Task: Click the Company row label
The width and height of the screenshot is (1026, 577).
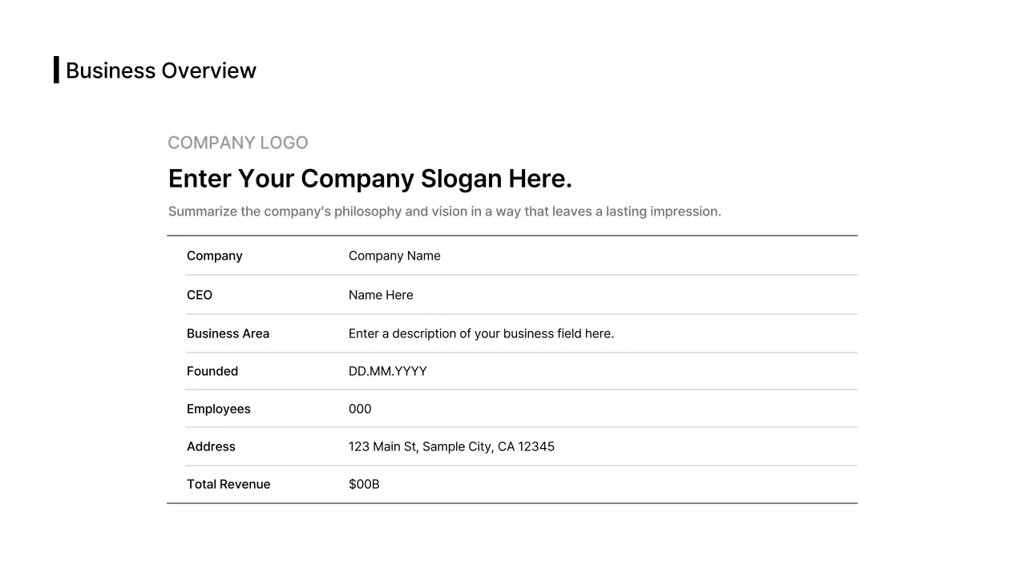Action: [x=214, y=256]
